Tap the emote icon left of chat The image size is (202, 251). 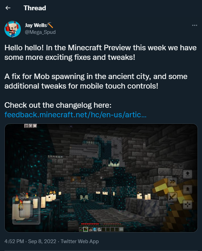pos(26,126)
